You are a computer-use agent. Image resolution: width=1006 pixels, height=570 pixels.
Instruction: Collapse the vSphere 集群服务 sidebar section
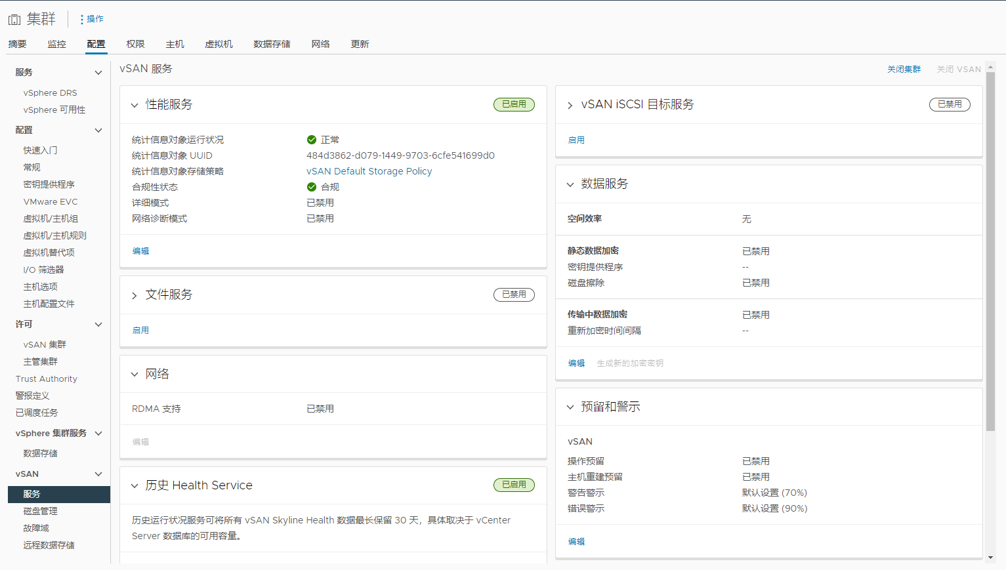coord(98,434)
